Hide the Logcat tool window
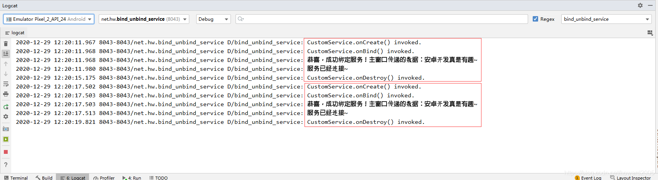658x180 pixels. 650,5
